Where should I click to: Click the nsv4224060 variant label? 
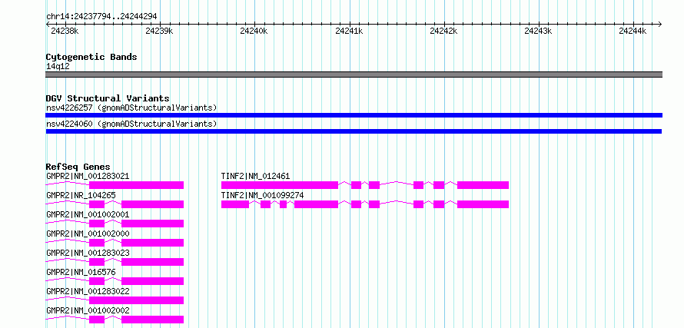(131, 124)
